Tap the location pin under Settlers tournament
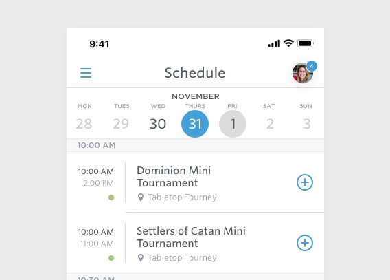Viewport: 390px width, 280px height. pyautogui.click(x=141, y=258)
